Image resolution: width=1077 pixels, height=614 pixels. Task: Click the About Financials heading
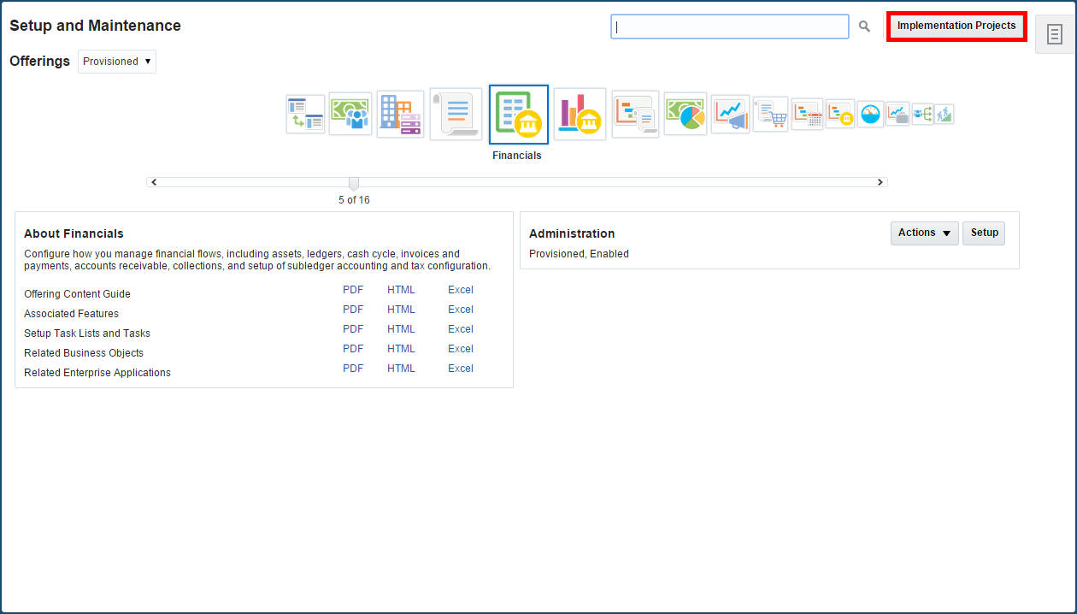click(x=74, y=233)
